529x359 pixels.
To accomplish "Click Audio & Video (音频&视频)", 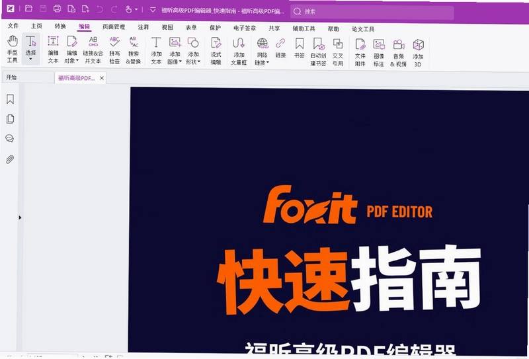I will (399, 53).
